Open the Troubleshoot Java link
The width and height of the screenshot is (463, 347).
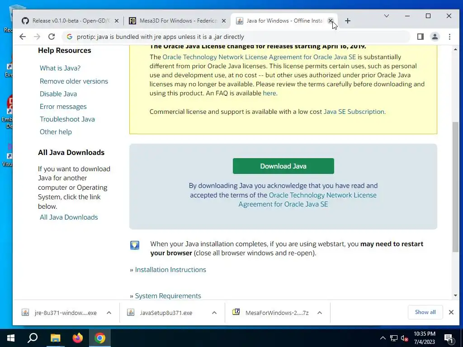[67, 119]
